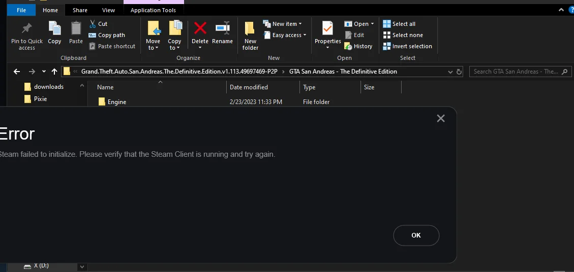The image size is (574, 272).
Task: Switch to the Home ribbon tab
Action: pos(50,10)
